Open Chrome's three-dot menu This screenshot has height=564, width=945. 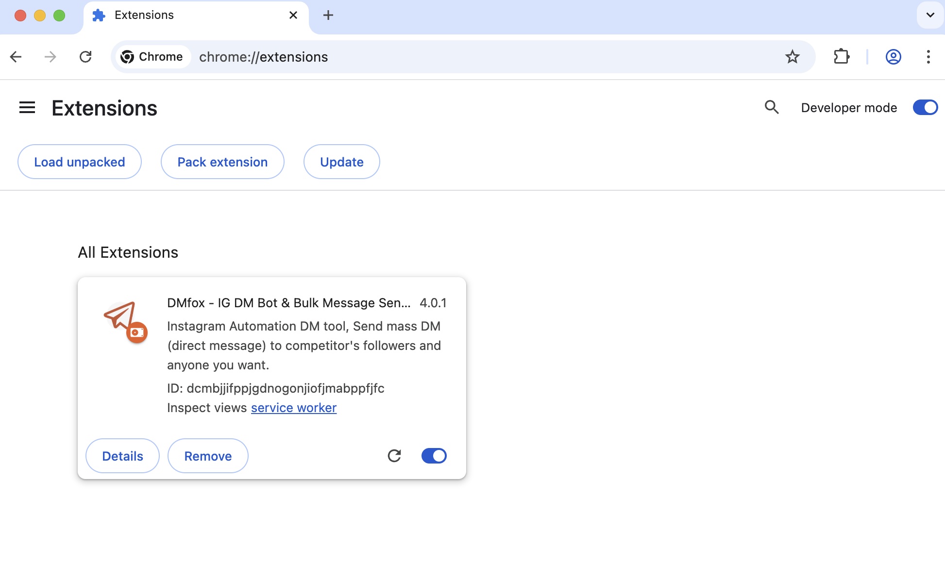(928, 57)
